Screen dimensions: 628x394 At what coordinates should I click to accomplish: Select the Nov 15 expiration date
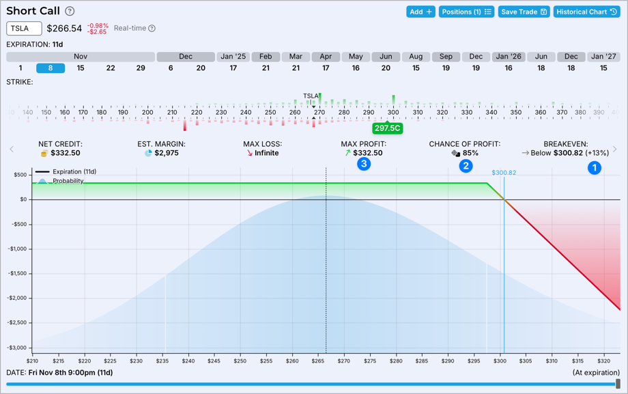coord(81,68)
